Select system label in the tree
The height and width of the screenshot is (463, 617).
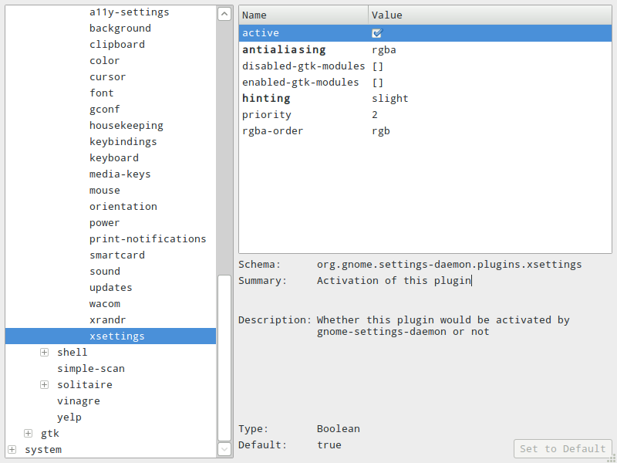(x=43, y=450)
